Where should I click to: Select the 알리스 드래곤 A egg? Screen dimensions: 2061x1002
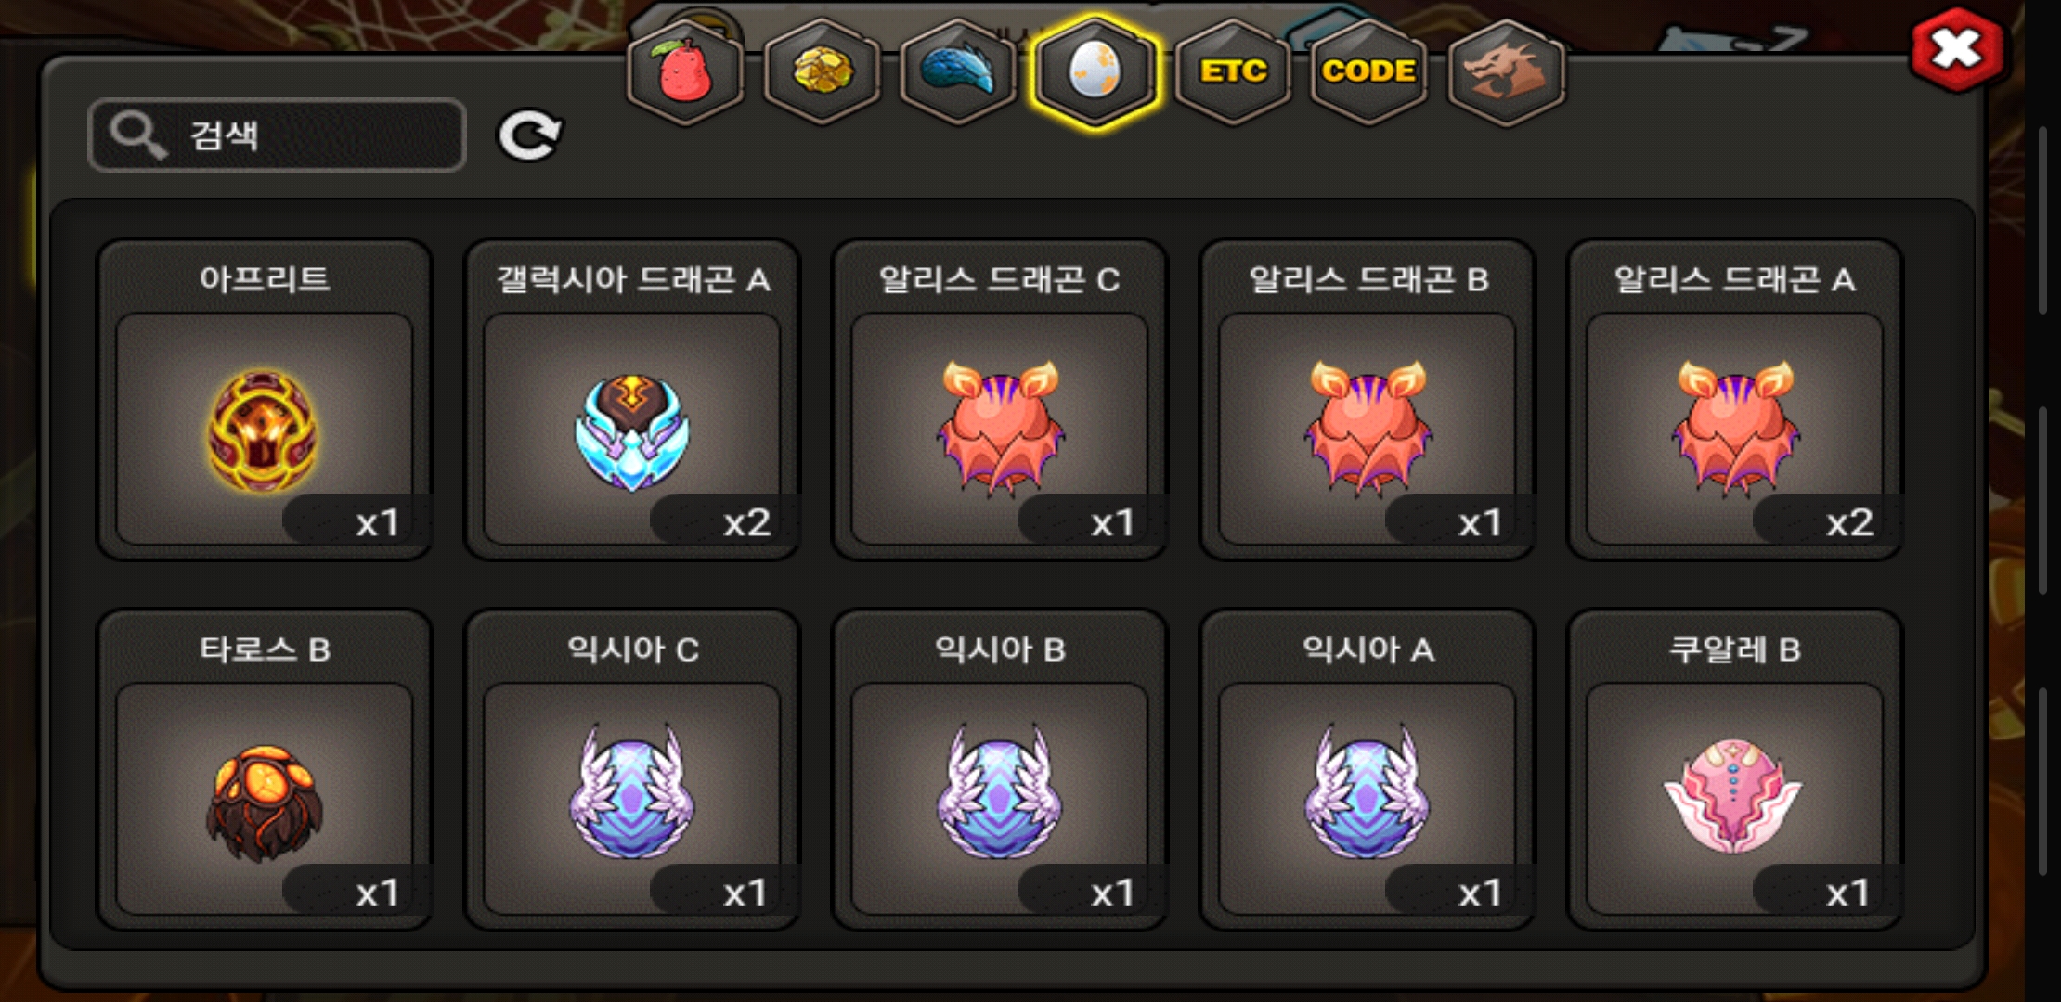pos(1735,400)
